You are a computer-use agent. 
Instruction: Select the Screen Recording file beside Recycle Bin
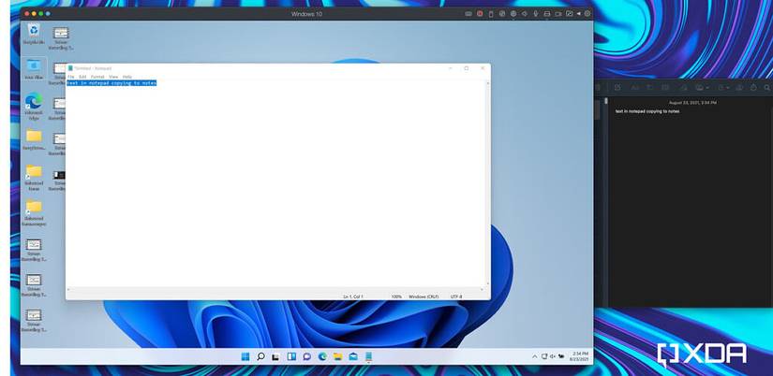point(61,38)
